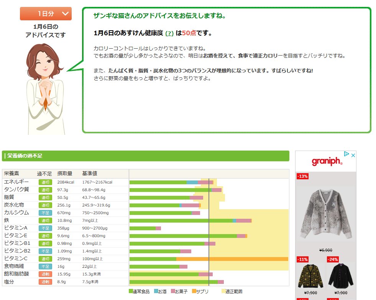Click the ビタミンB2 nutrient name

pyautogui.click(x=17, y=251)
